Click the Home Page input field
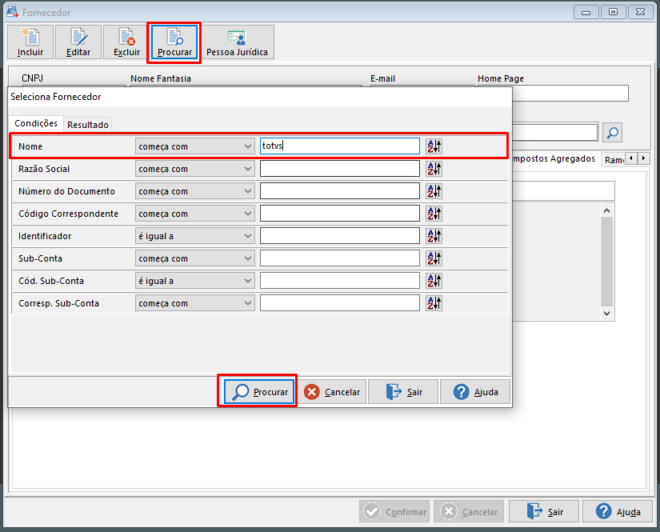 coord(570,94)
